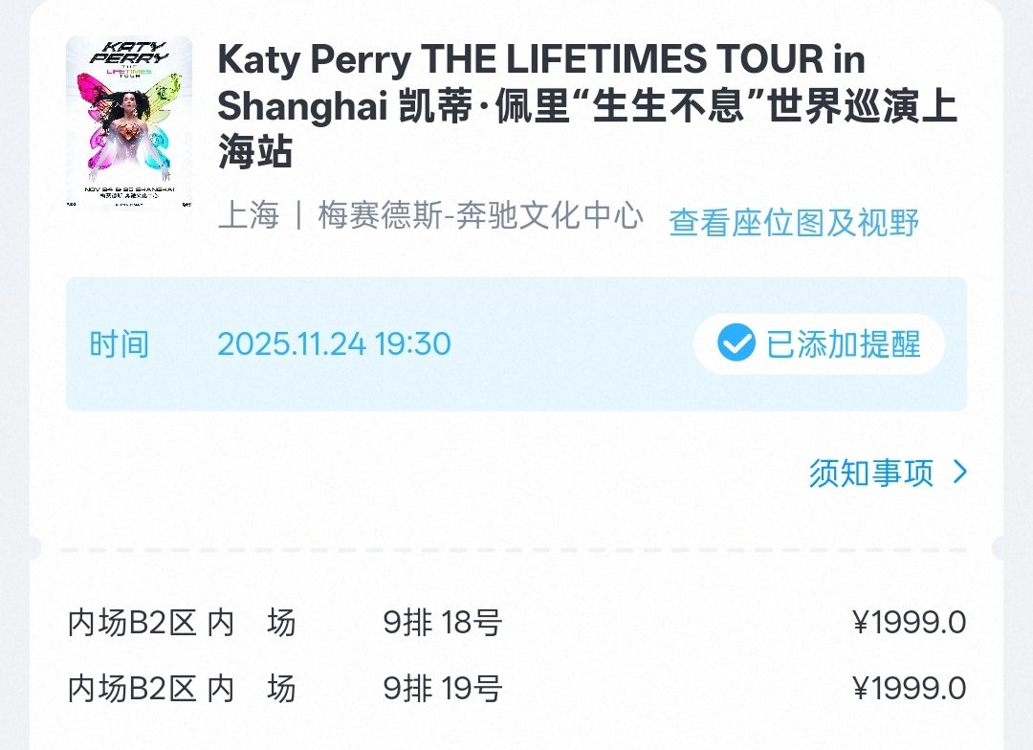Click the 内场 area type in the 18号 row
The height and width of the screenshot is (750, 1033).
(252, 624)
